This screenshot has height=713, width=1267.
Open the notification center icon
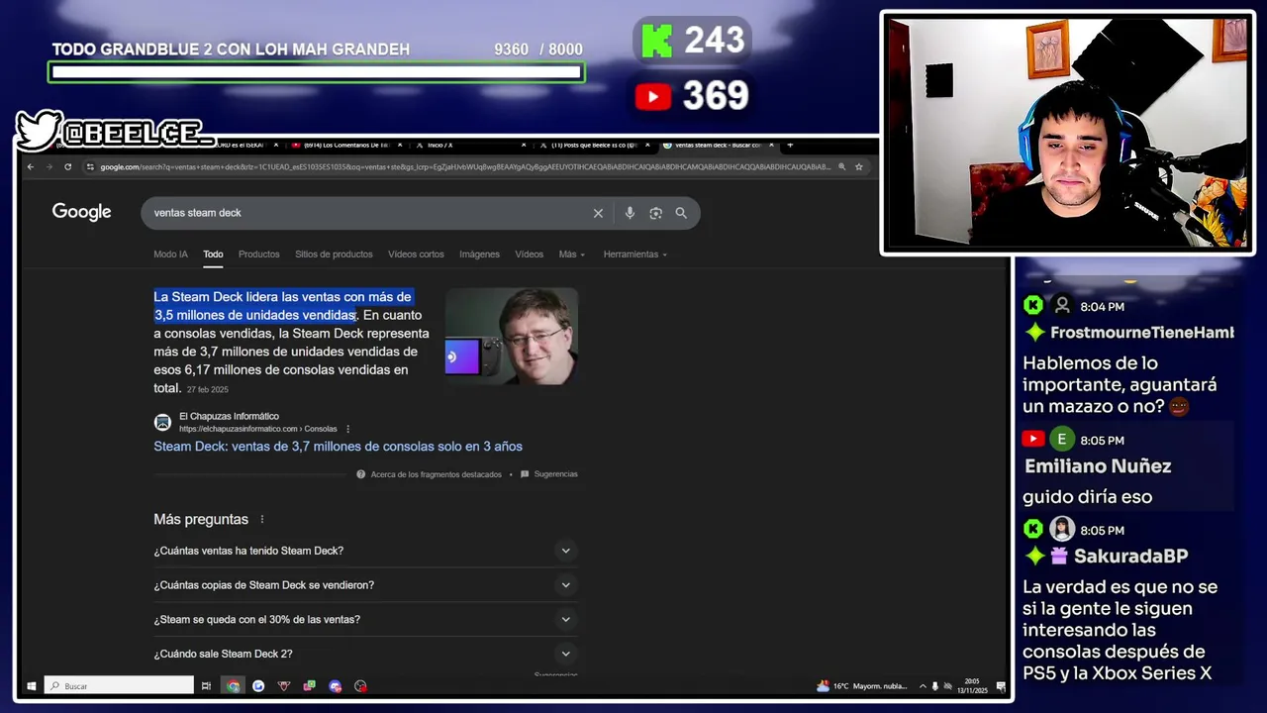1001,685
